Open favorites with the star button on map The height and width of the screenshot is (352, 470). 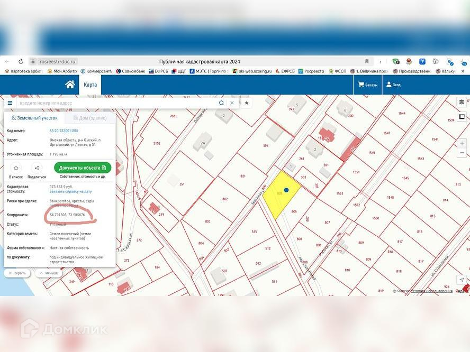click(x=247, y=103)
